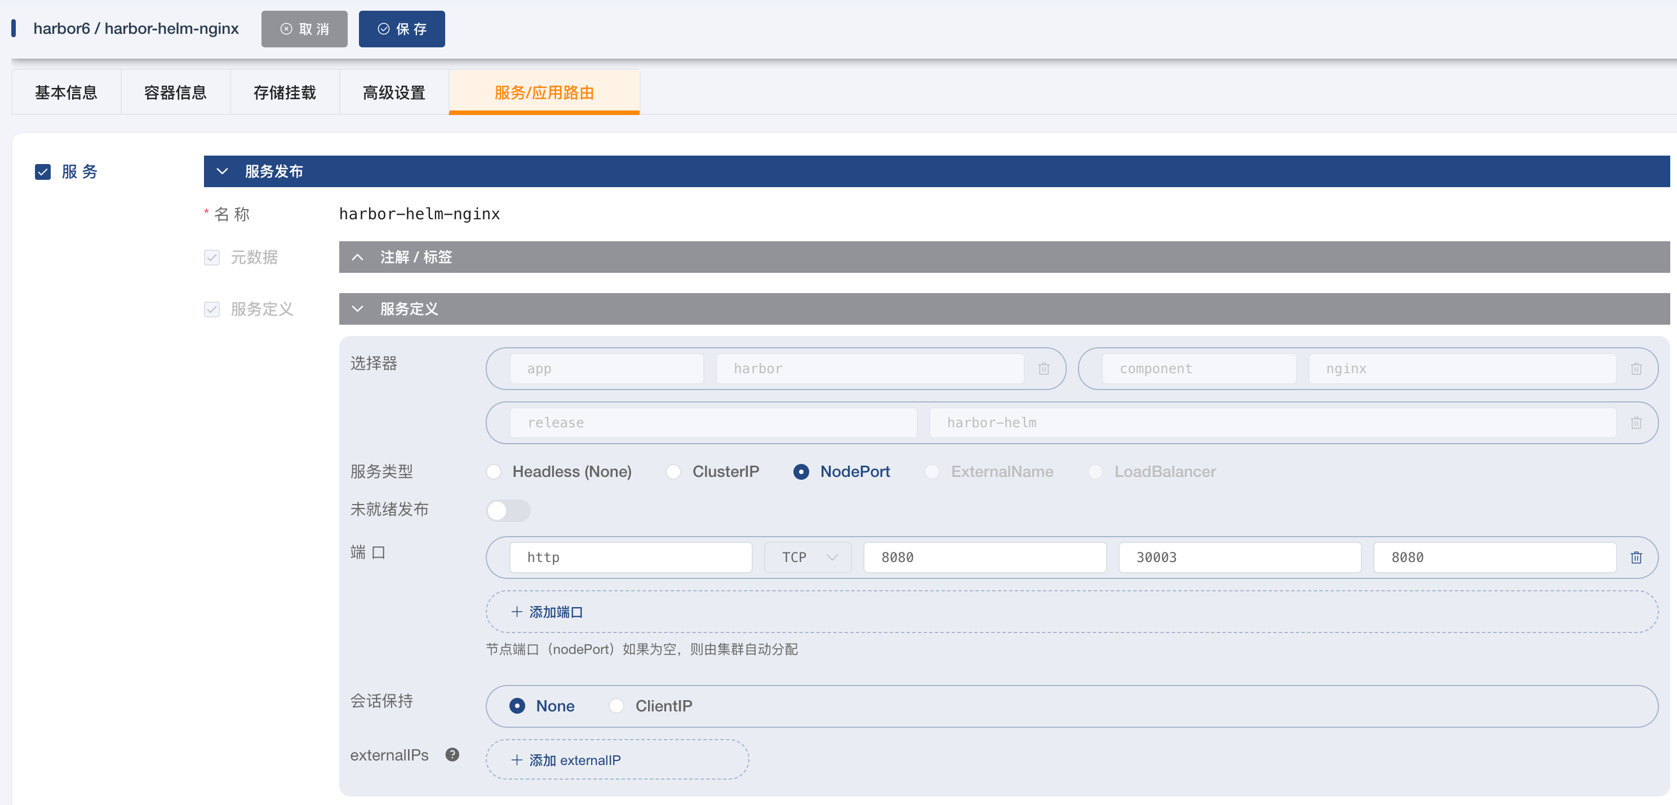
Task: Select ClientIP session affinity
Action: click(x=616, y=706)
